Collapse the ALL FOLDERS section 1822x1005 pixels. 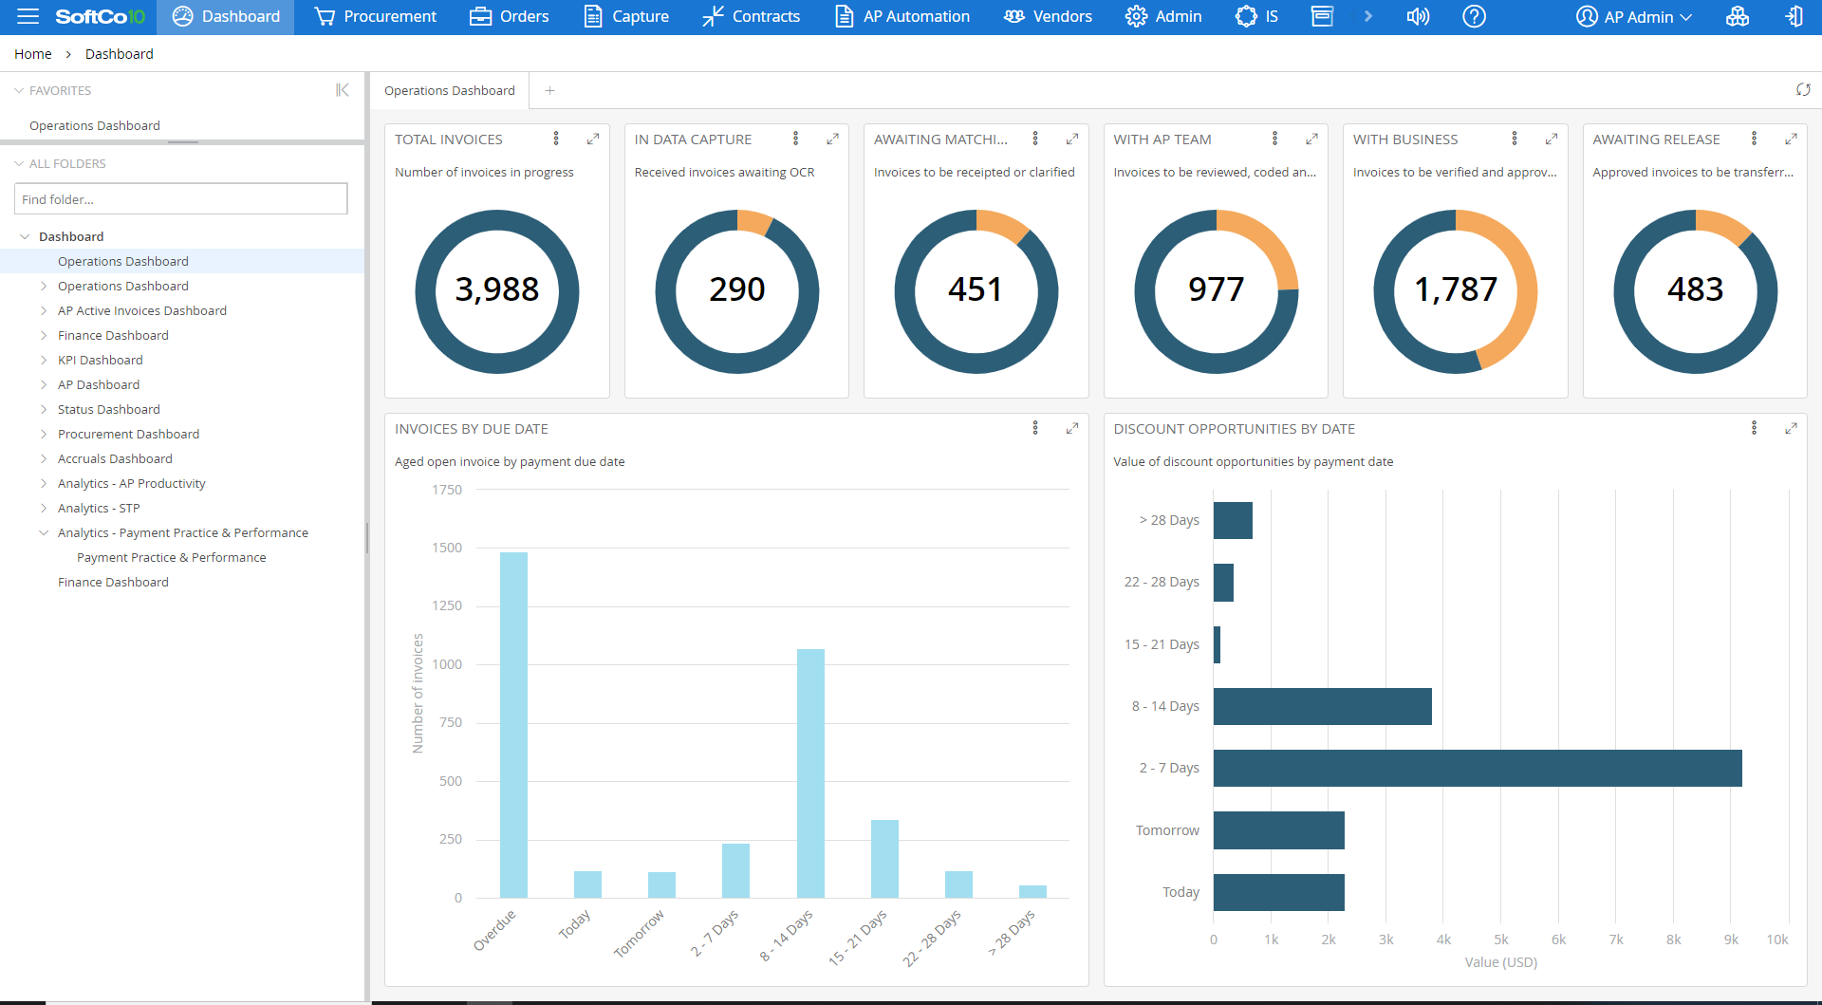click(18, 162)
